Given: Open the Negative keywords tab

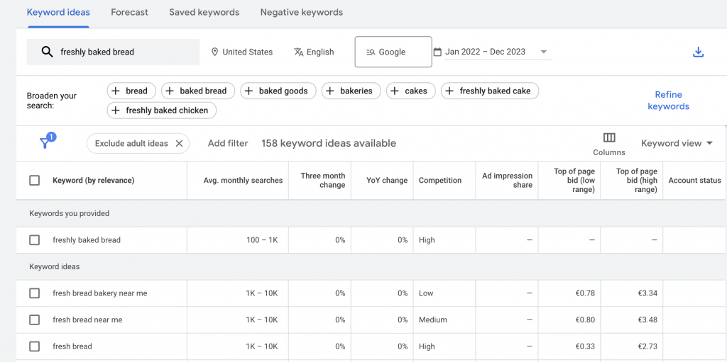Looking at the screenshot, I should [x=301, y=12].
